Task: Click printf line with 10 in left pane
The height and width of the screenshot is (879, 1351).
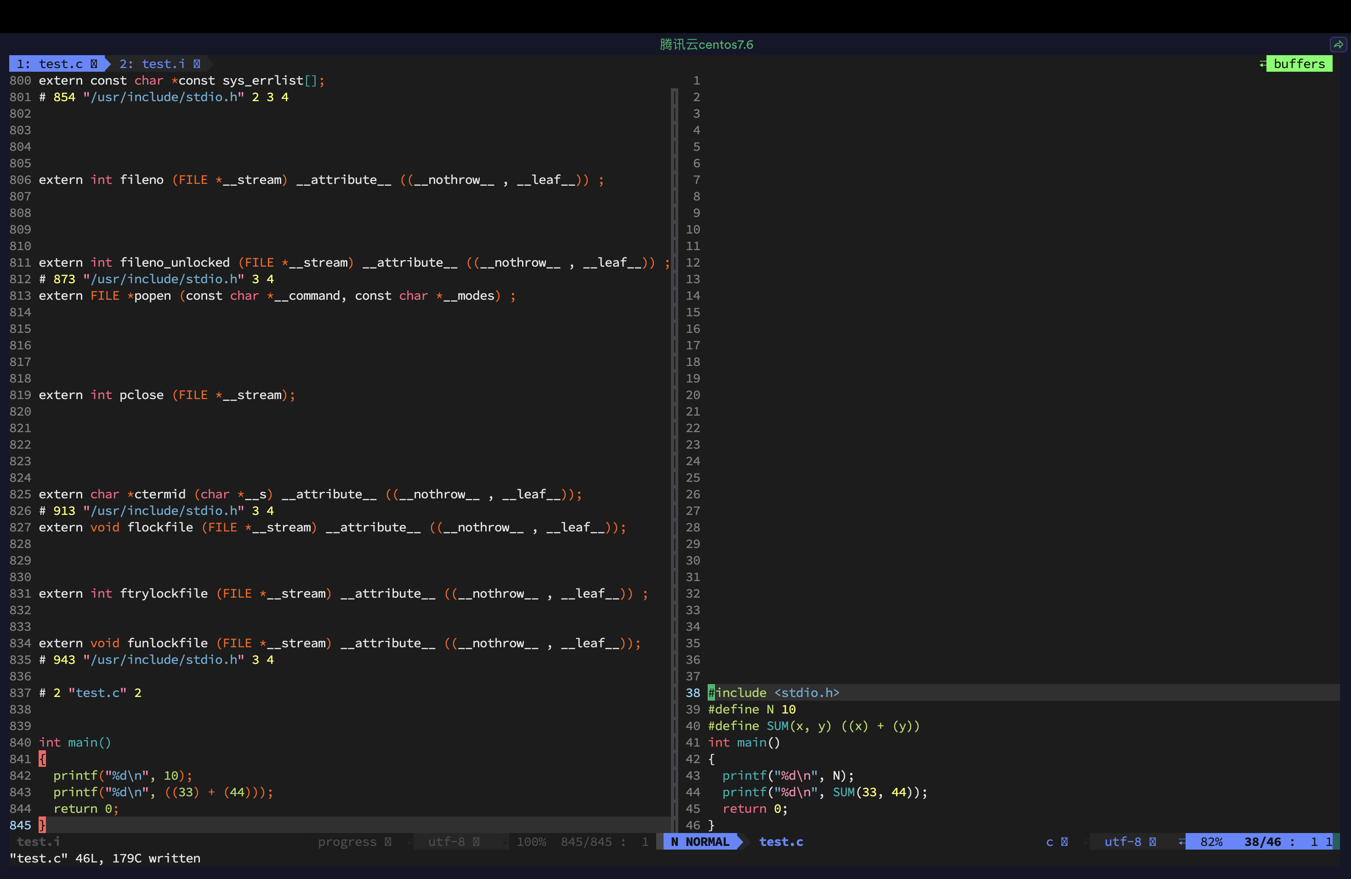Action: (123, 776)
